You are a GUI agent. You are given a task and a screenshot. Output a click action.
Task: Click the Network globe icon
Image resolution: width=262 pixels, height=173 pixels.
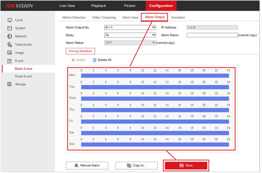[10, 36]
